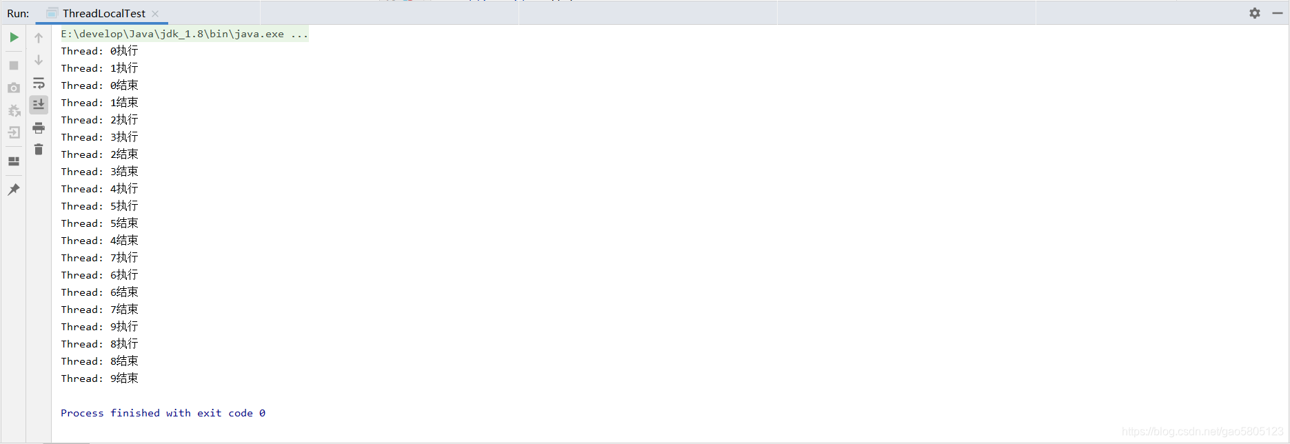Click the Process finished exit code line
This screenshot has width=1290, height=444.
163,413
